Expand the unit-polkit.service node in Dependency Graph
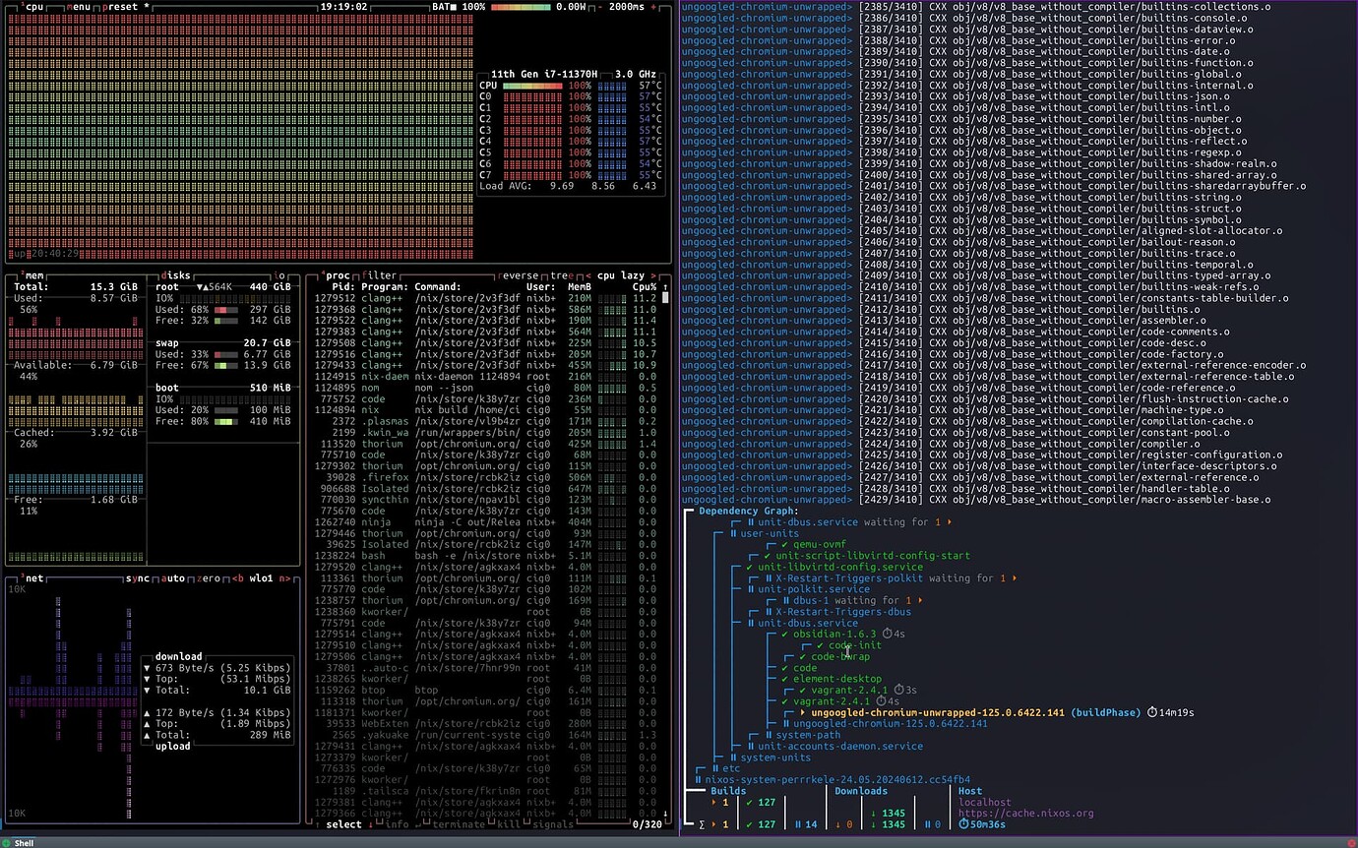 tap(752, 587)
